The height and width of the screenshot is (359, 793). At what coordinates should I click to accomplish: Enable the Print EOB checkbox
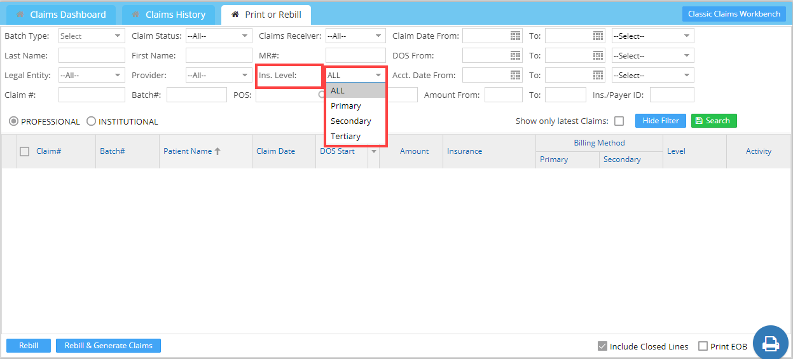click(703, 346)
